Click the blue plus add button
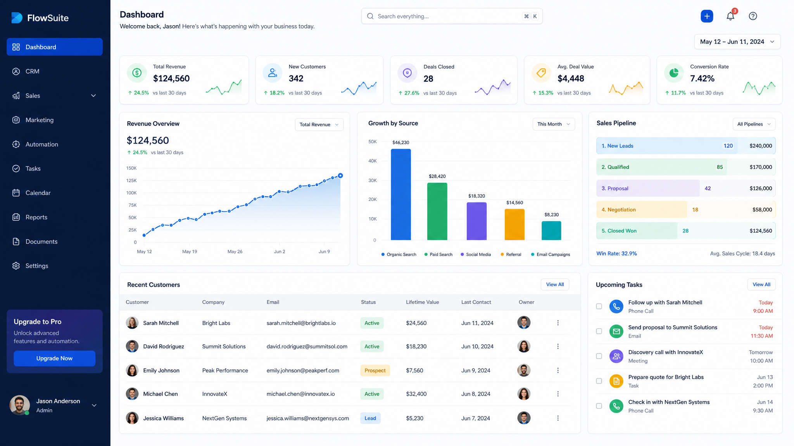Screen dimensions: 794x446 click(x=707, y=16)
